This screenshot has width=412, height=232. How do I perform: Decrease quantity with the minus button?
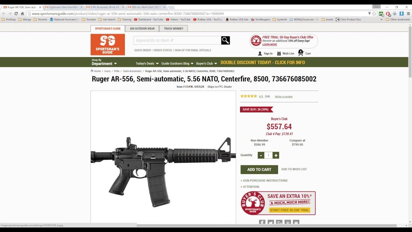[261, 155]
